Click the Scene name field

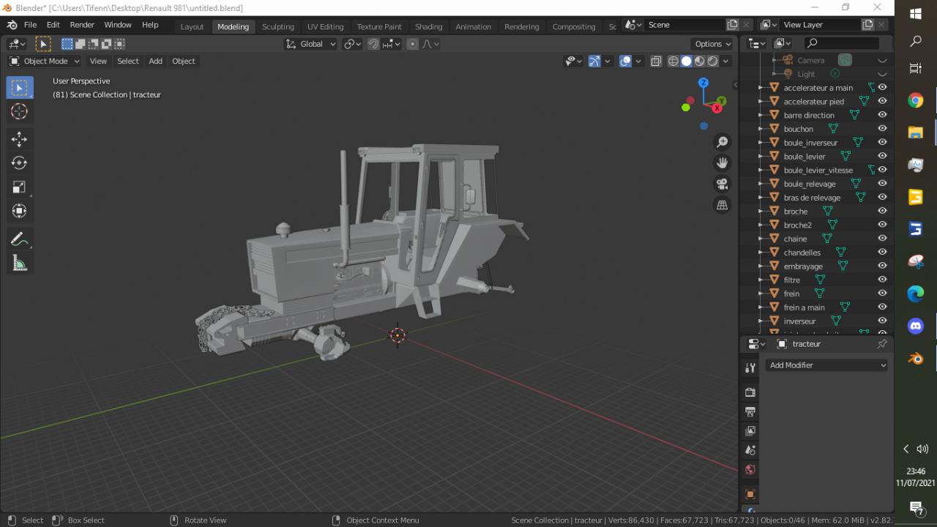[685, 25]
